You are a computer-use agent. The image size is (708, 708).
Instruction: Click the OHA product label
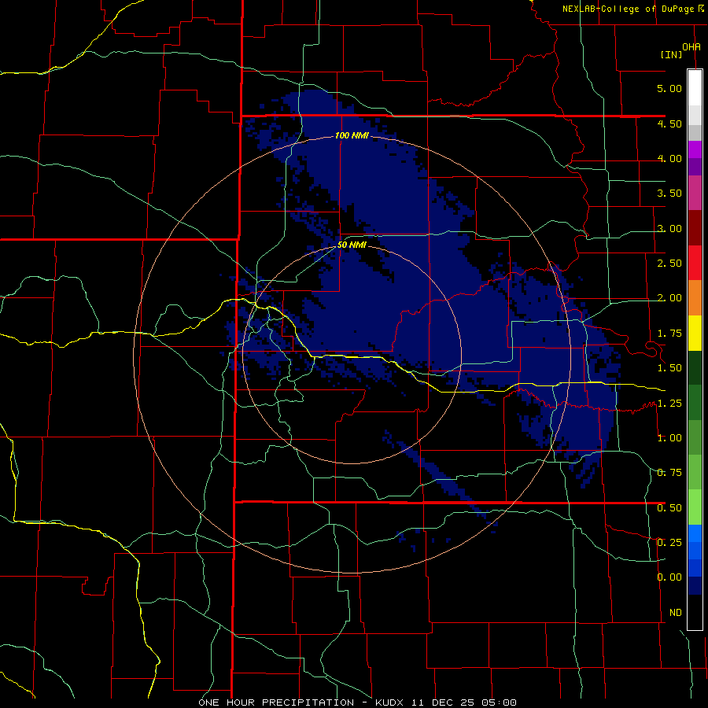point(691,46)
